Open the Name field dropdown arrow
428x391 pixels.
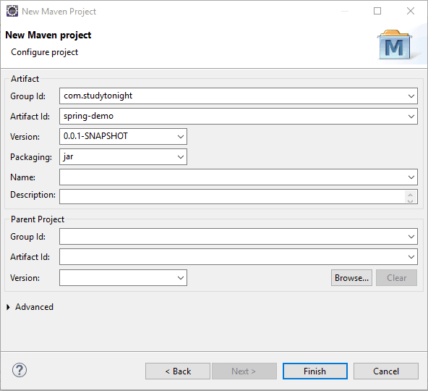tap(411, 177)
